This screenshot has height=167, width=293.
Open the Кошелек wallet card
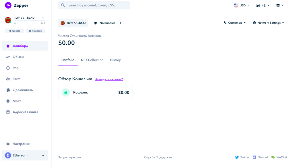tap(95, 93)
